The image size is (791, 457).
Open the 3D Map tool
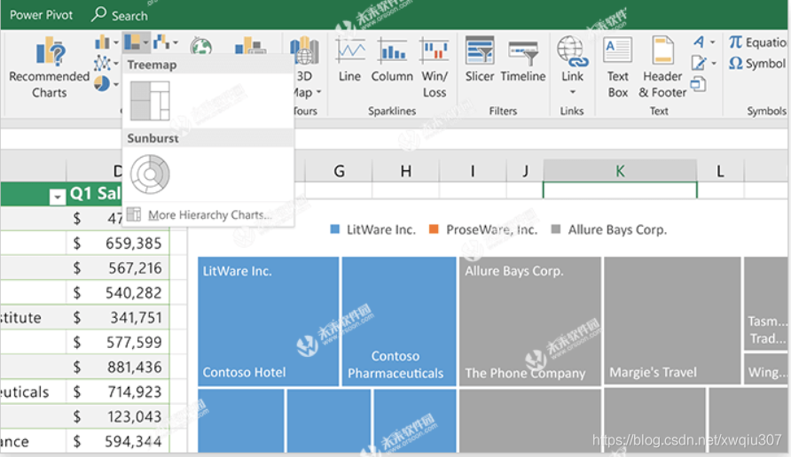click(305, 67)
